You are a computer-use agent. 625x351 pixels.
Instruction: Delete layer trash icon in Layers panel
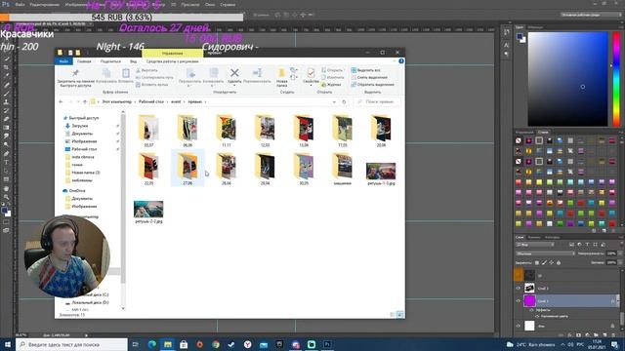pyautogui.click(x=613, y=335)
